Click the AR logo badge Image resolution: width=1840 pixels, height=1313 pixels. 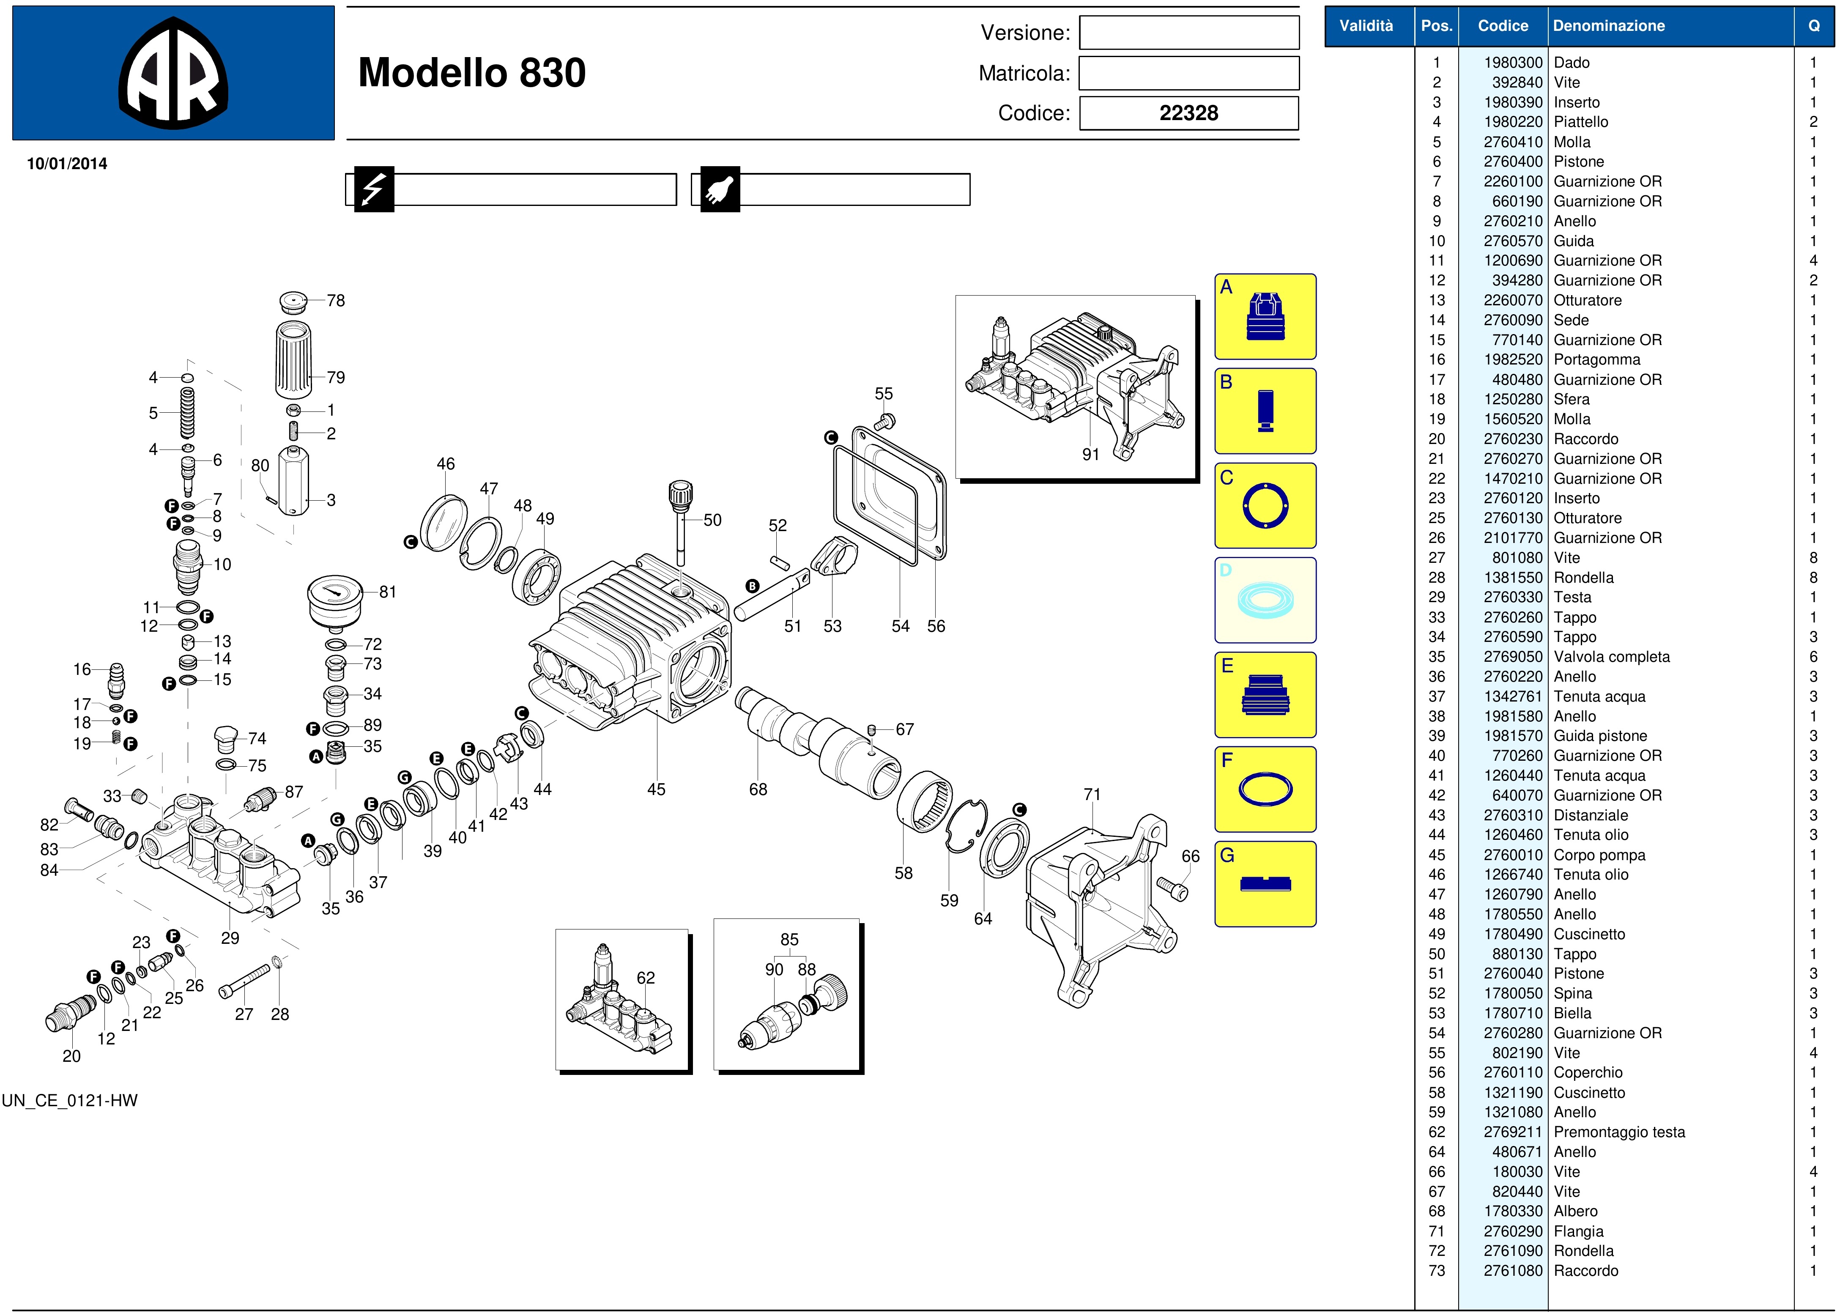tap(173, 74)
